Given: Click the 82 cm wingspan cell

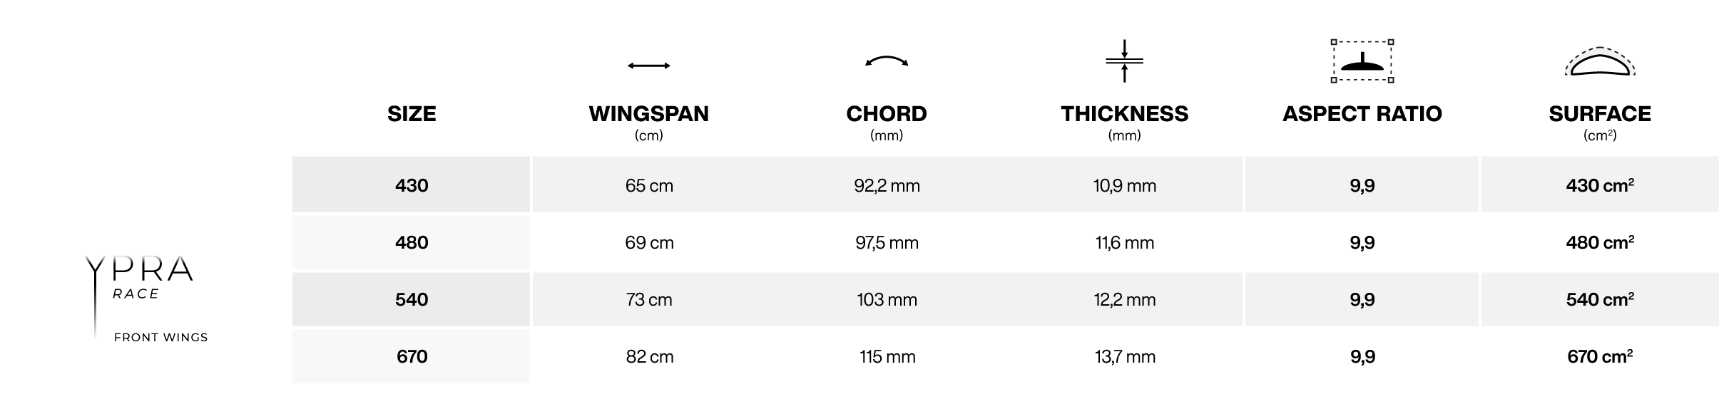Looking at the screenshot, I should tap(649, 356).
